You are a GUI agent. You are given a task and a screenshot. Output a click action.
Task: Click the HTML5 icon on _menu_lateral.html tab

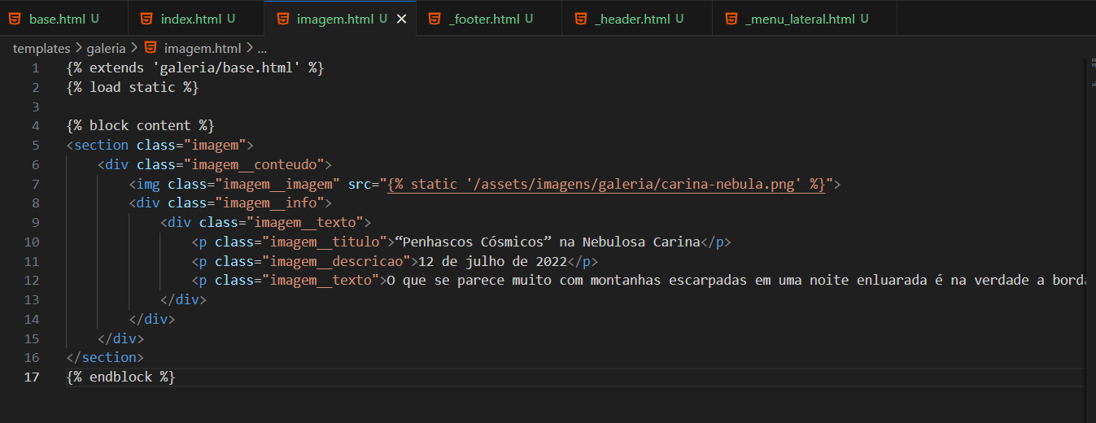(x=731, y=19)
